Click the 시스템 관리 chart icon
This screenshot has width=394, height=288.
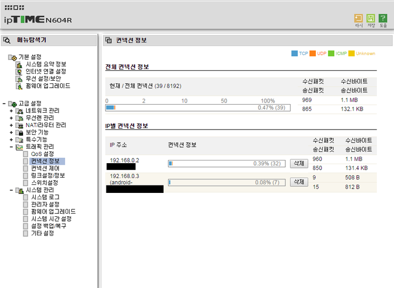19,190
